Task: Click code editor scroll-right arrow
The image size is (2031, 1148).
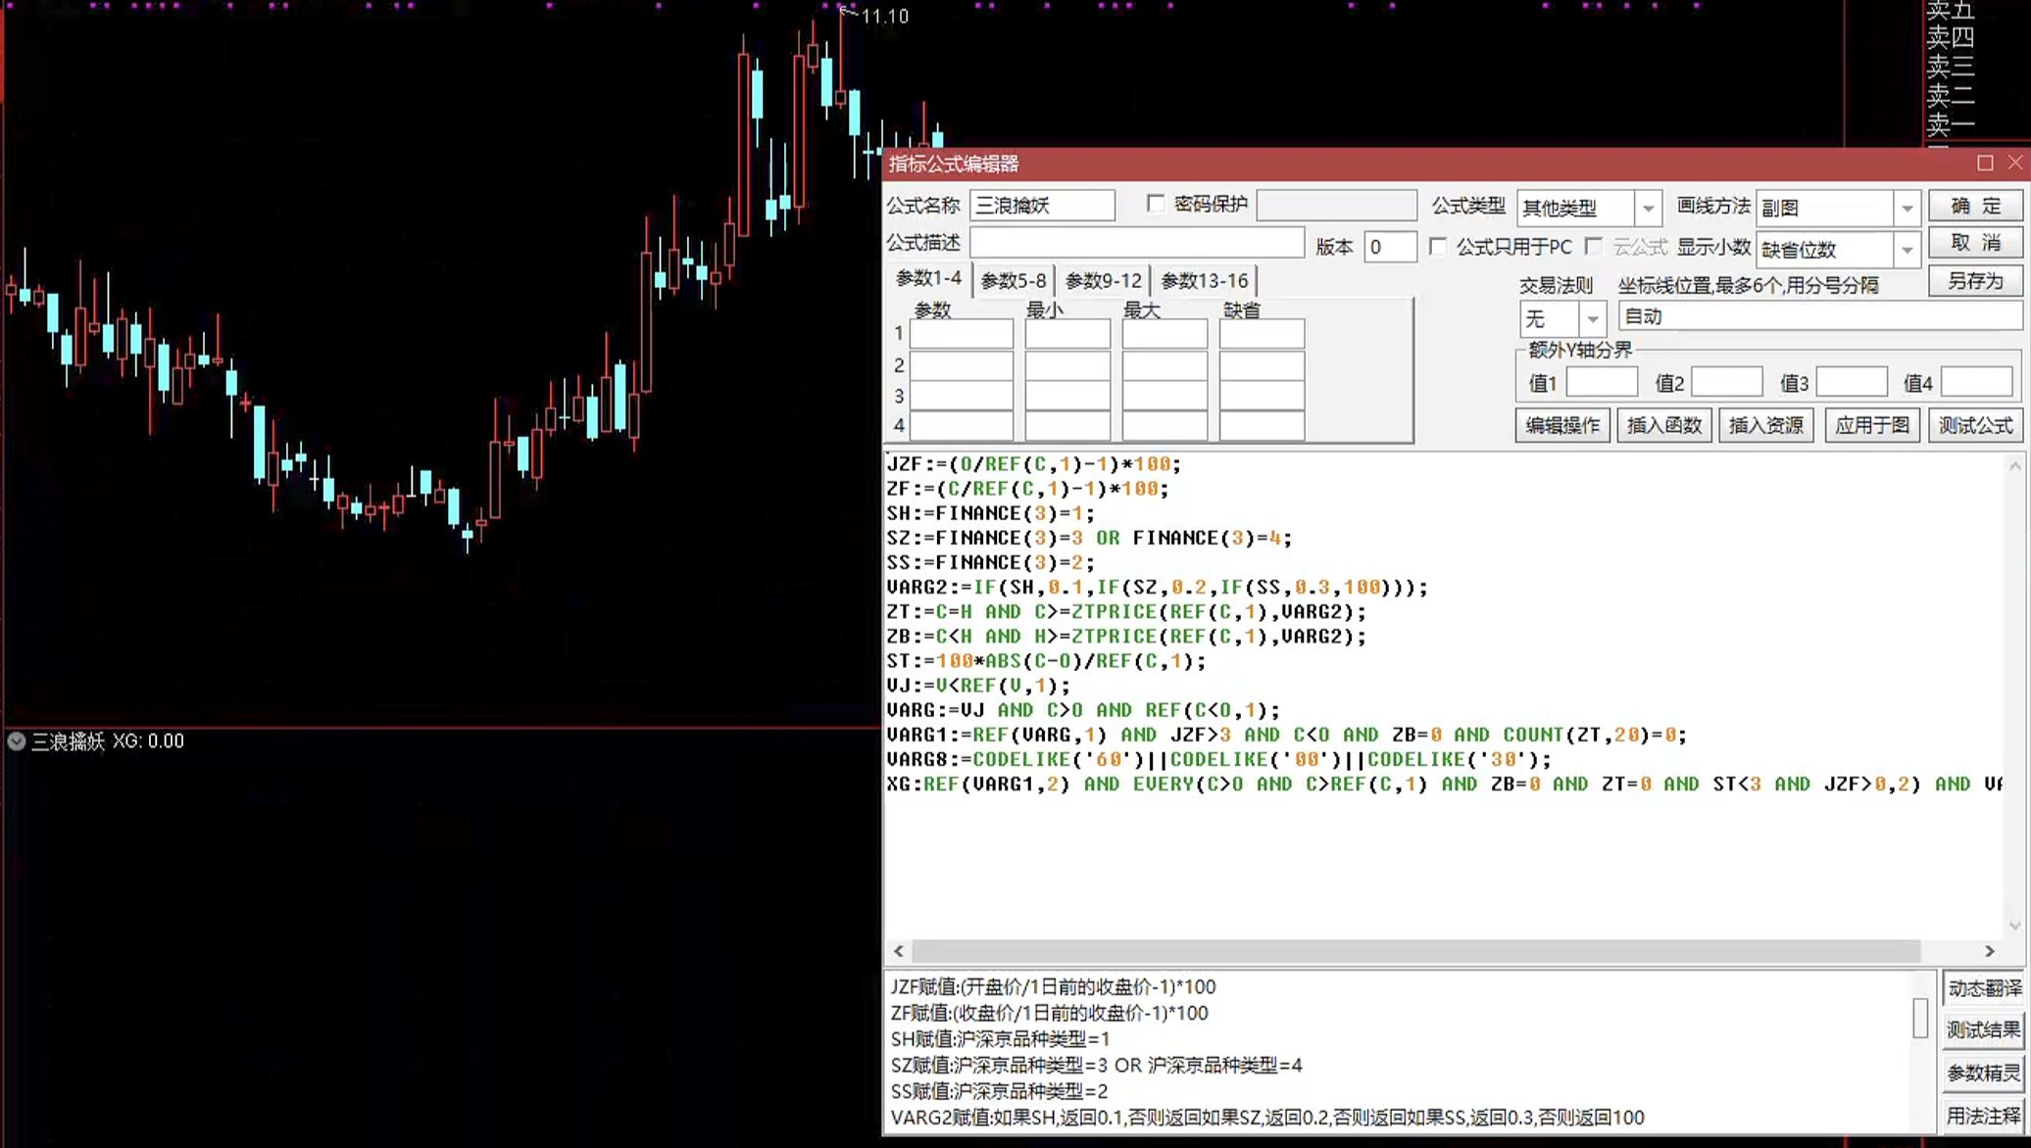Action: point(1990,951)
